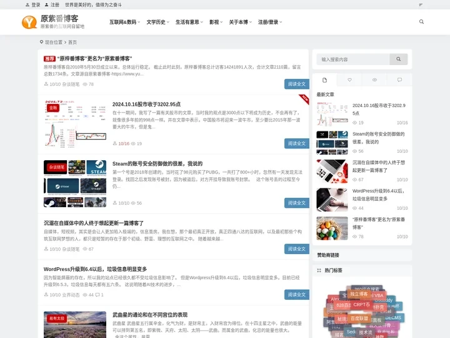Open sidebar link Steam的账号安全防御做的很差
This screenshot has width=450, height=338.
[x=379, y=138]
